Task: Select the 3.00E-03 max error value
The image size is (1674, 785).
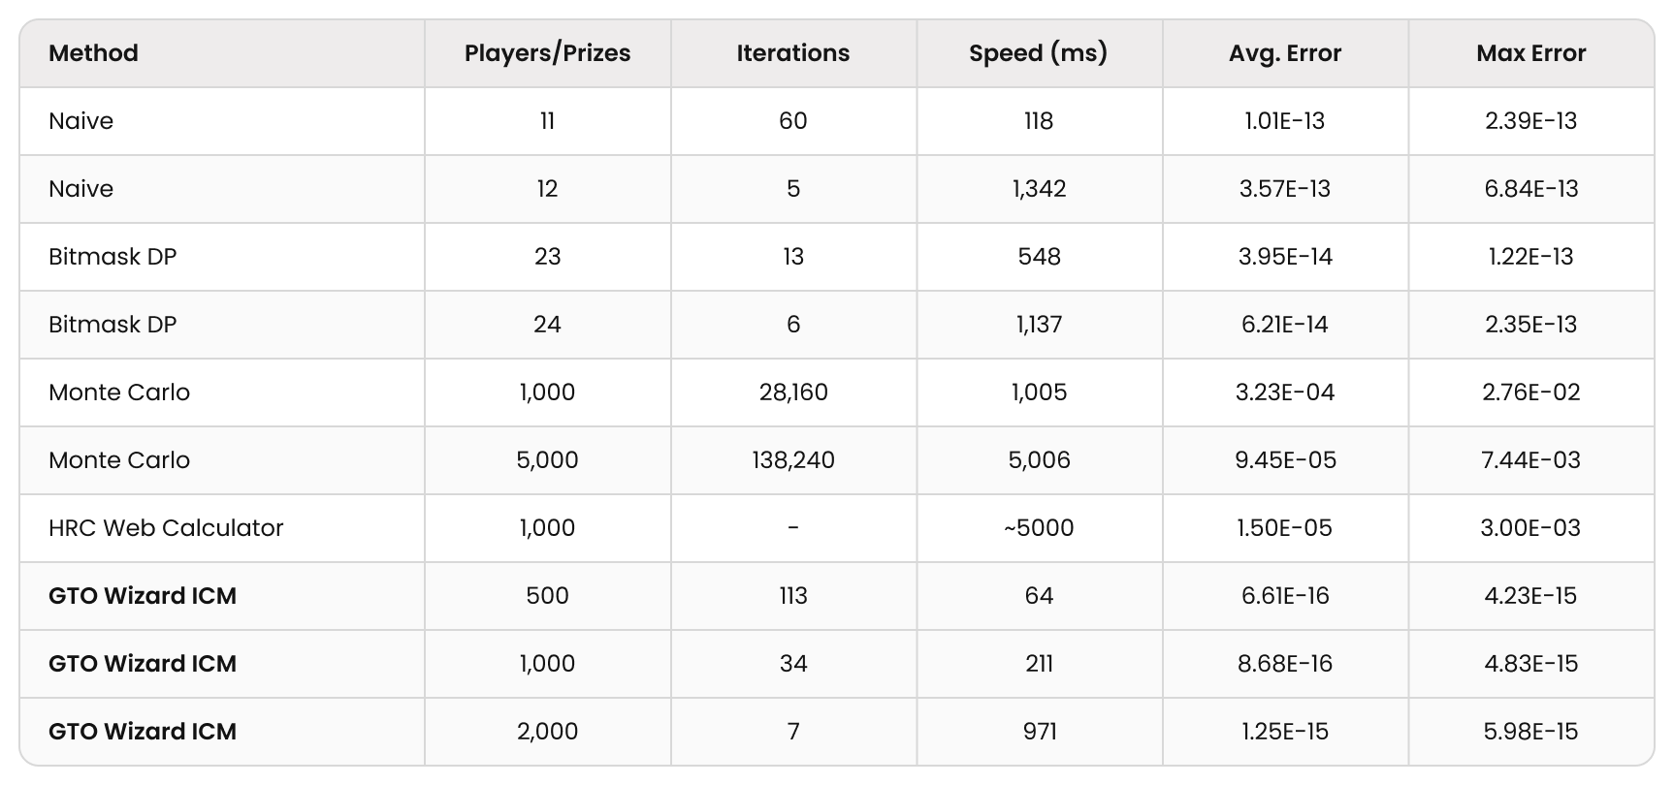Action: pyautogui.click(x=1530, y=528)
